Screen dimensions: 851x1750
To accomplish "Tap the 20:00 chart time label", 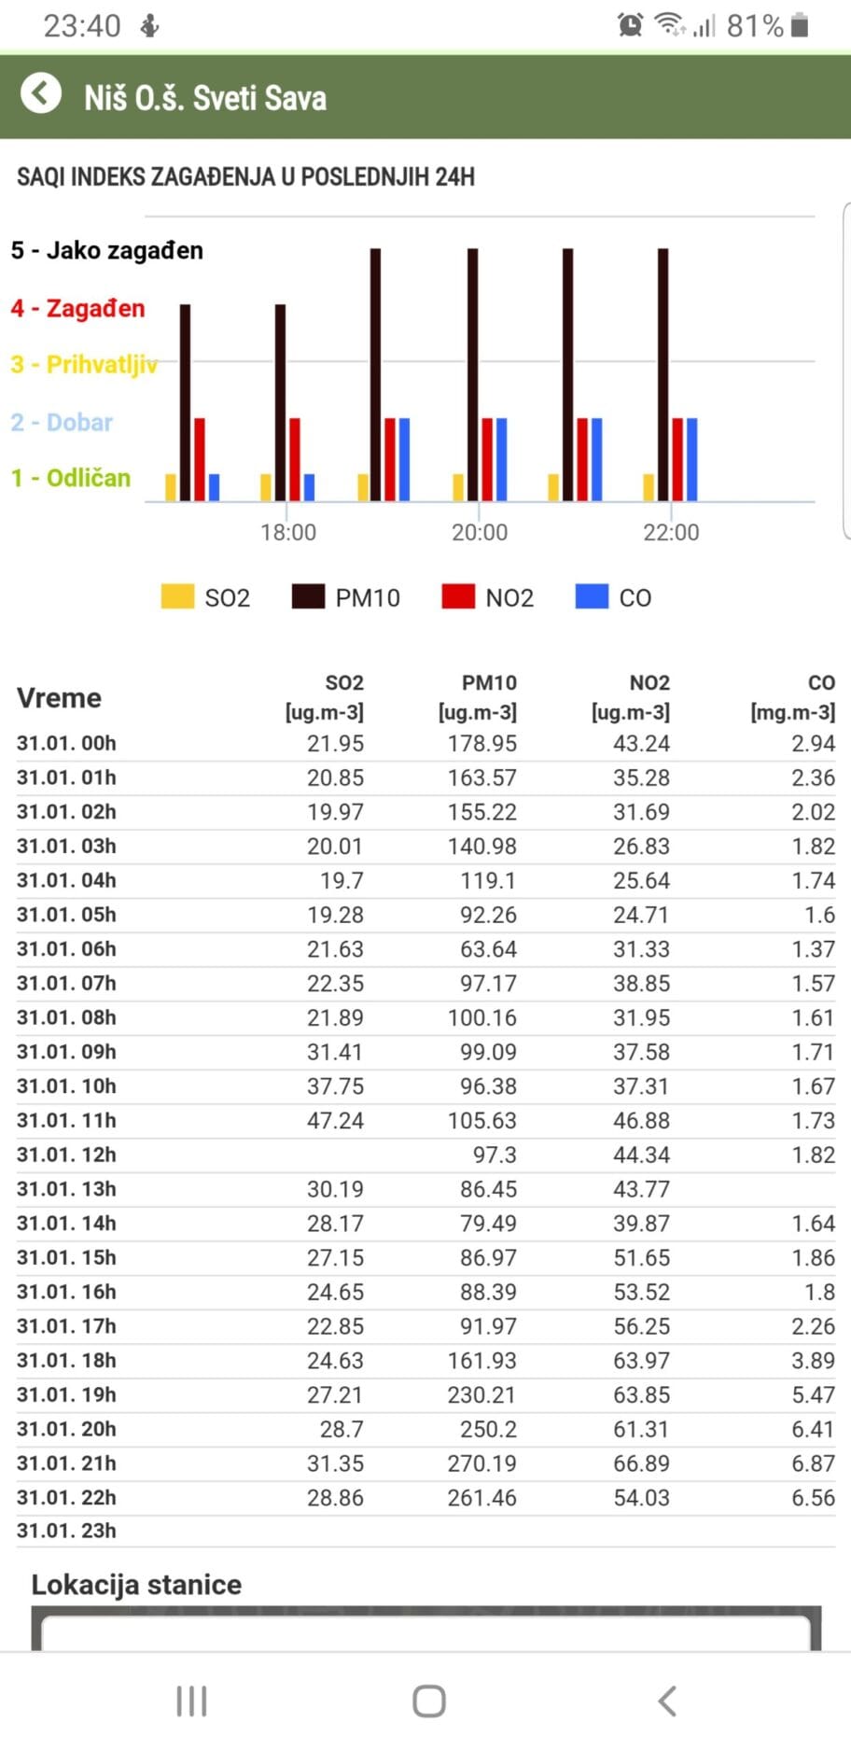I will tap(480, 532).
